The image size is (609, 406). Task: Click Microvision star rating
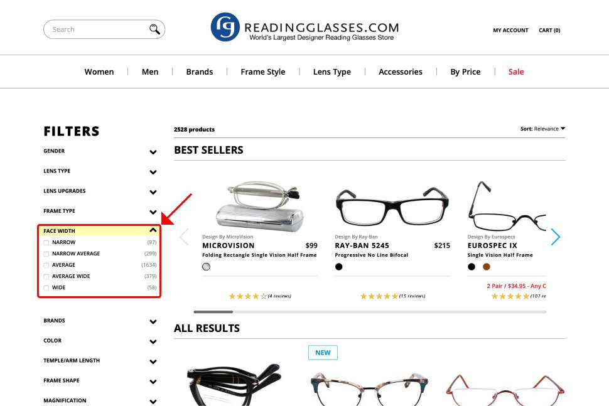pos(248,296)
